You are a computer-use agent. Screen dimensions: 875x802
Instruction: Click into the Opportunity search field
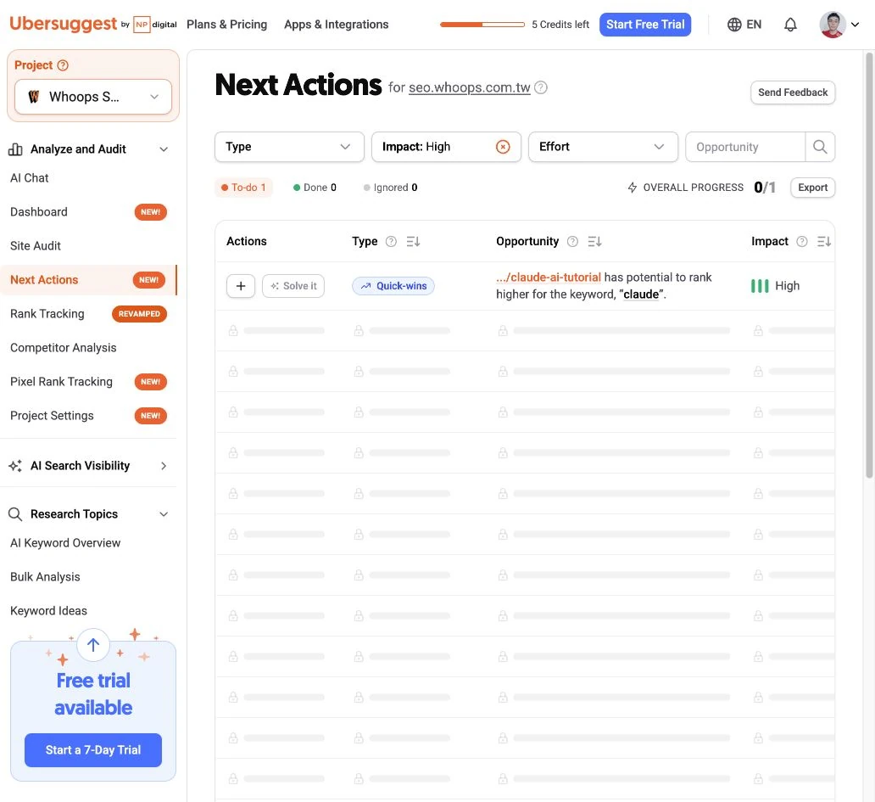tap(745, 147)
